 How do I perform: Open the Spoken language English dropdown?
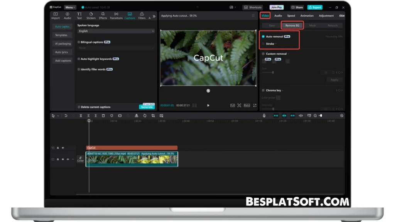(x=116, y=31)
